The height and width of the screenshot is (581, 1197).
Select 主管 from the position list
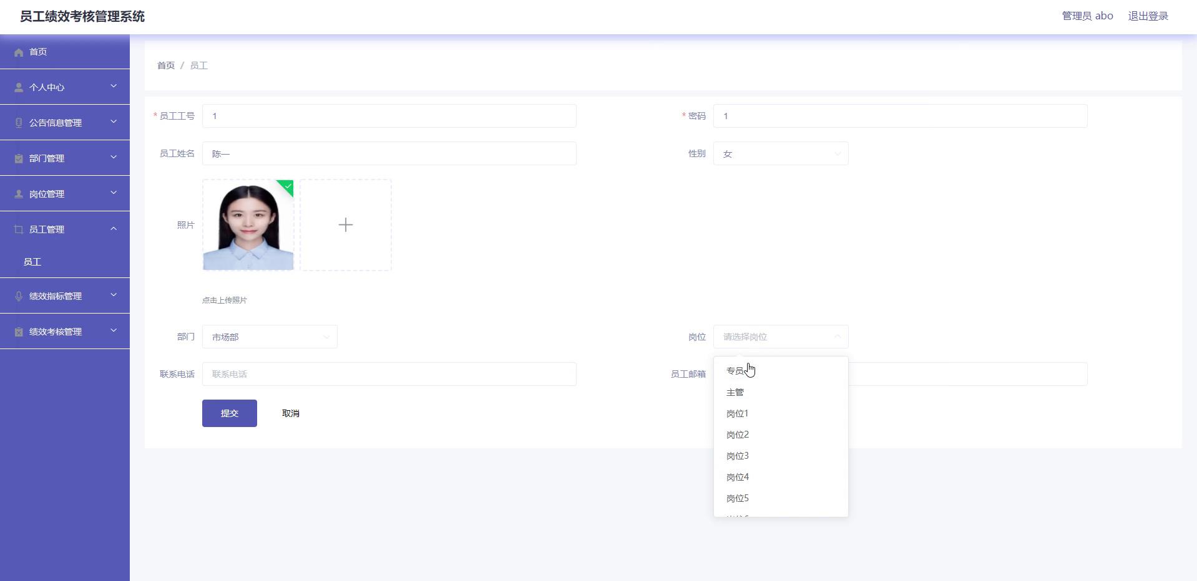735,393
